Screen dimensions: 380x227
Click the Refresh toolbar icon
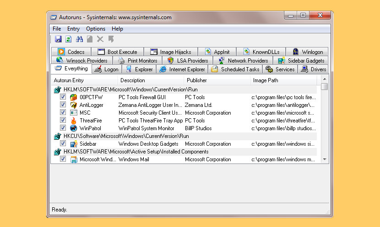coord(69,39)
